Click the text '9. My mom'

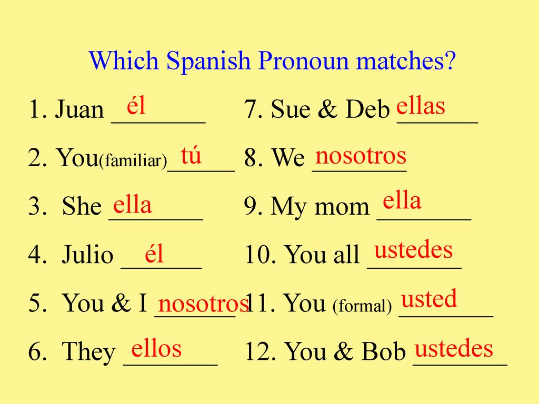coord(307,207)
